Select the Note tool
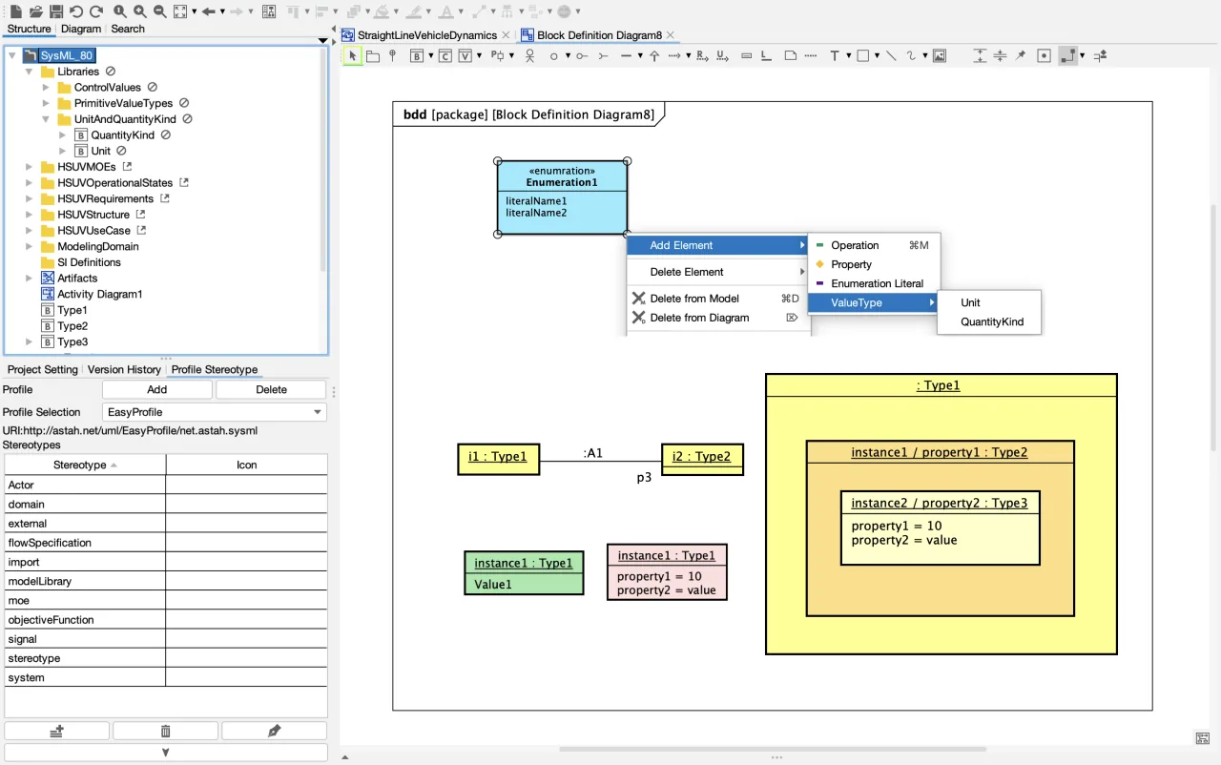The height and width of the screenshot is (765, 1221). [x=791, y=56]
